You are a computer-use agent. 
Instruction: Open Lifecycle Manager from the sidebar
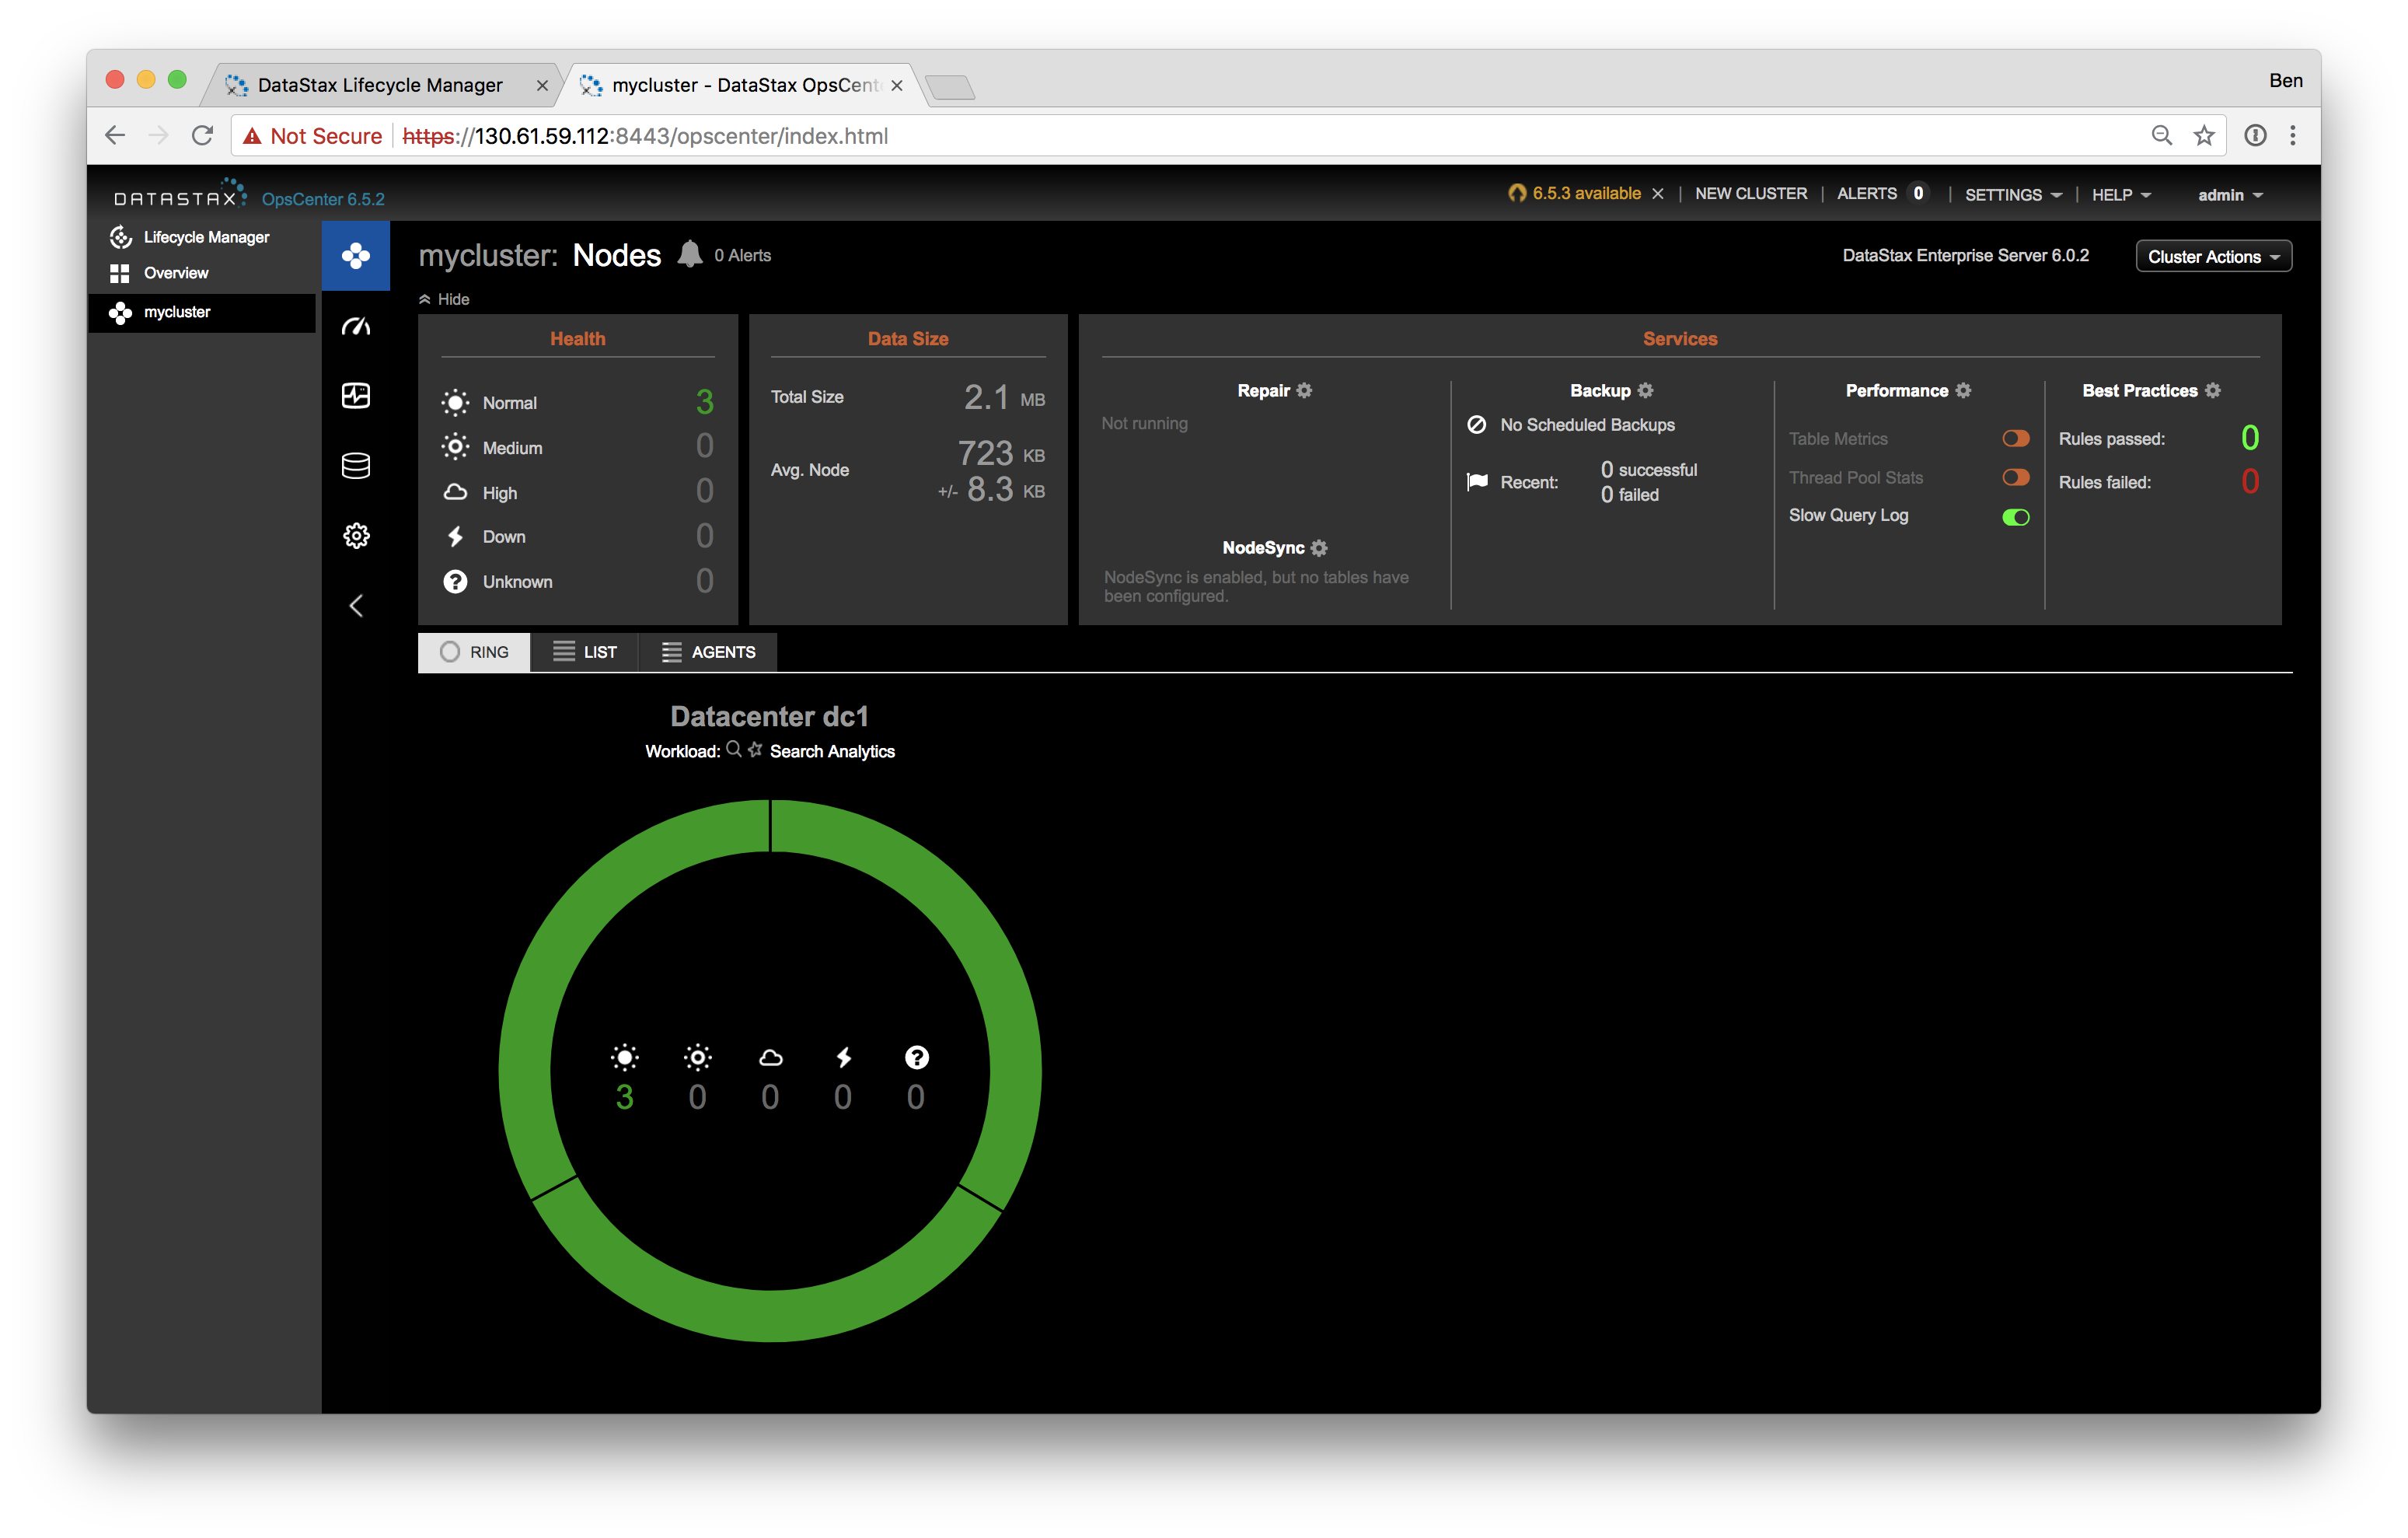point(205,237)
